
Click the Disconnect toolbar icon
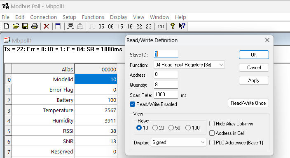(x=80, y=26)
